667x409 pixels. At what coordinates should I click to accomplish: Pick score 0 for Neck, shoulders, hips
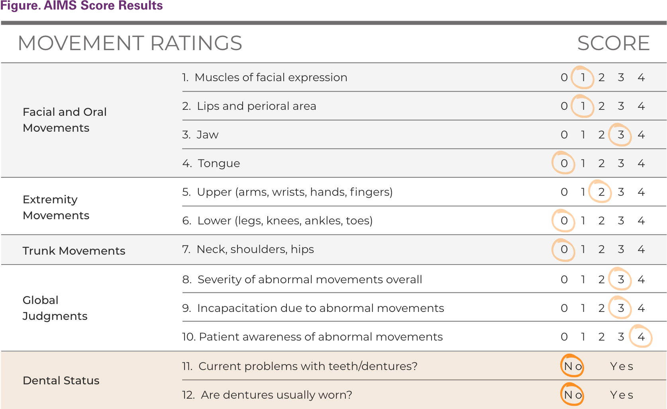tap(564, 249)
